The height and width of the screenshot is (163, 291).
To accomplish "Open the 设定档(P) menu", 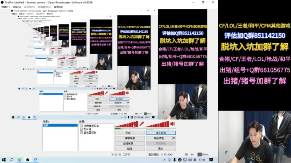I will click(x=29, y=7).
